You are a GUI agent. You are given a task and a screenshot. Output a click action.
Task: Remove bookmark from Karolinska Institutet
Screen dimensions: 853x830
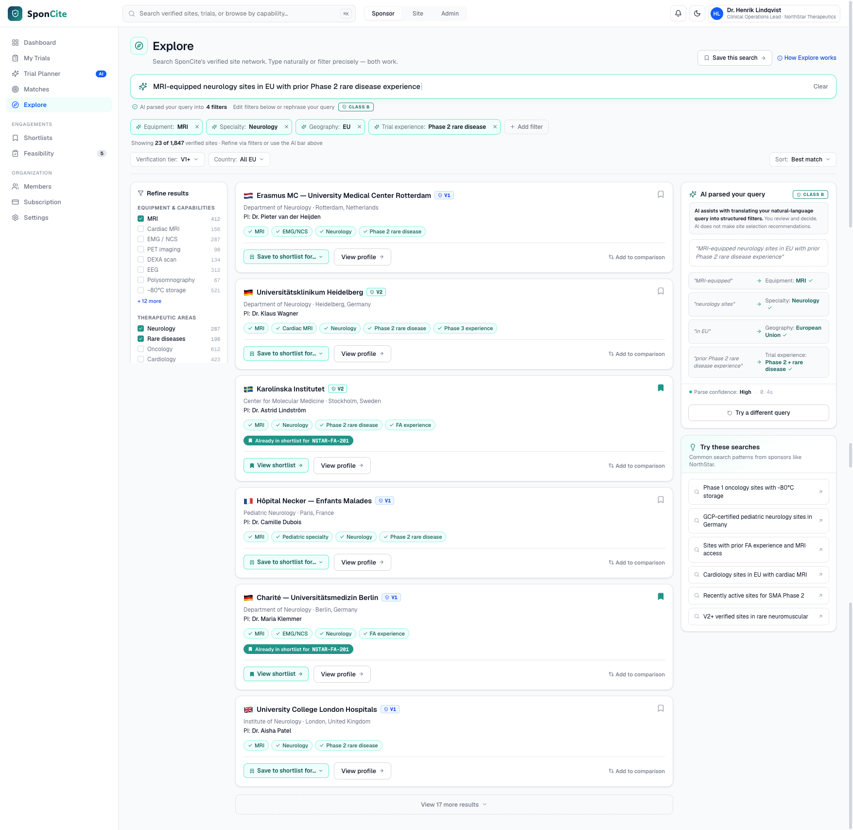point(661,388)
